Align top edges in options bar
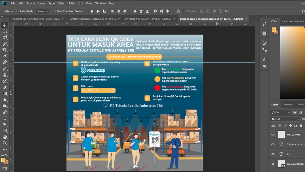The image size is (305, 172). (x=92, y=11)
